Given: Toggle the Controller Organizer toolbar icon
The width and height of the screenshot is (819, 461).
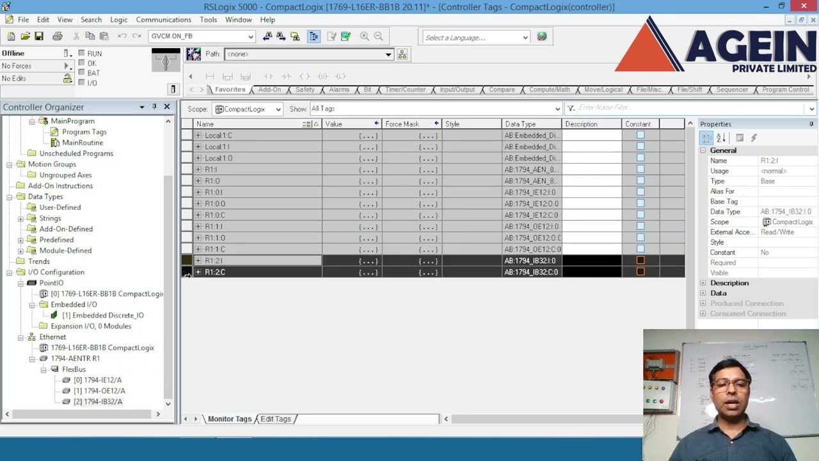Looking at the screenshot, I should click(314, 36).
